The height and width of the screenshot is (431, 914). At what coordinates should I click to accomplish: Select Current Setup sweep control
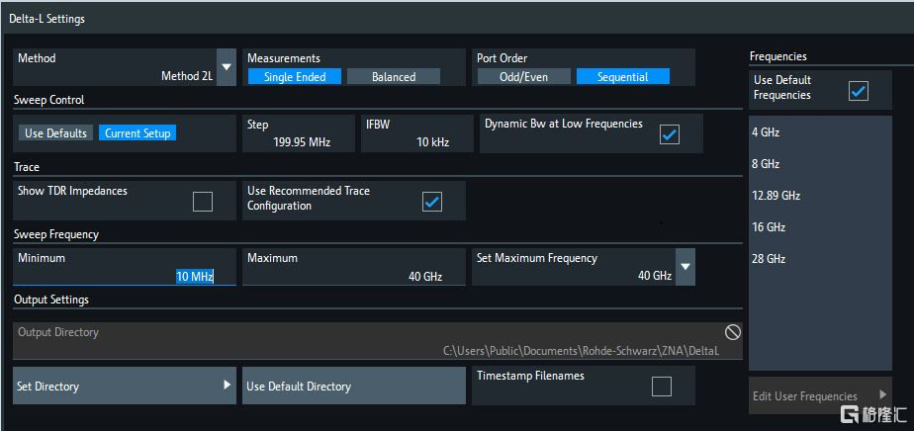click(x=137, y=132)
